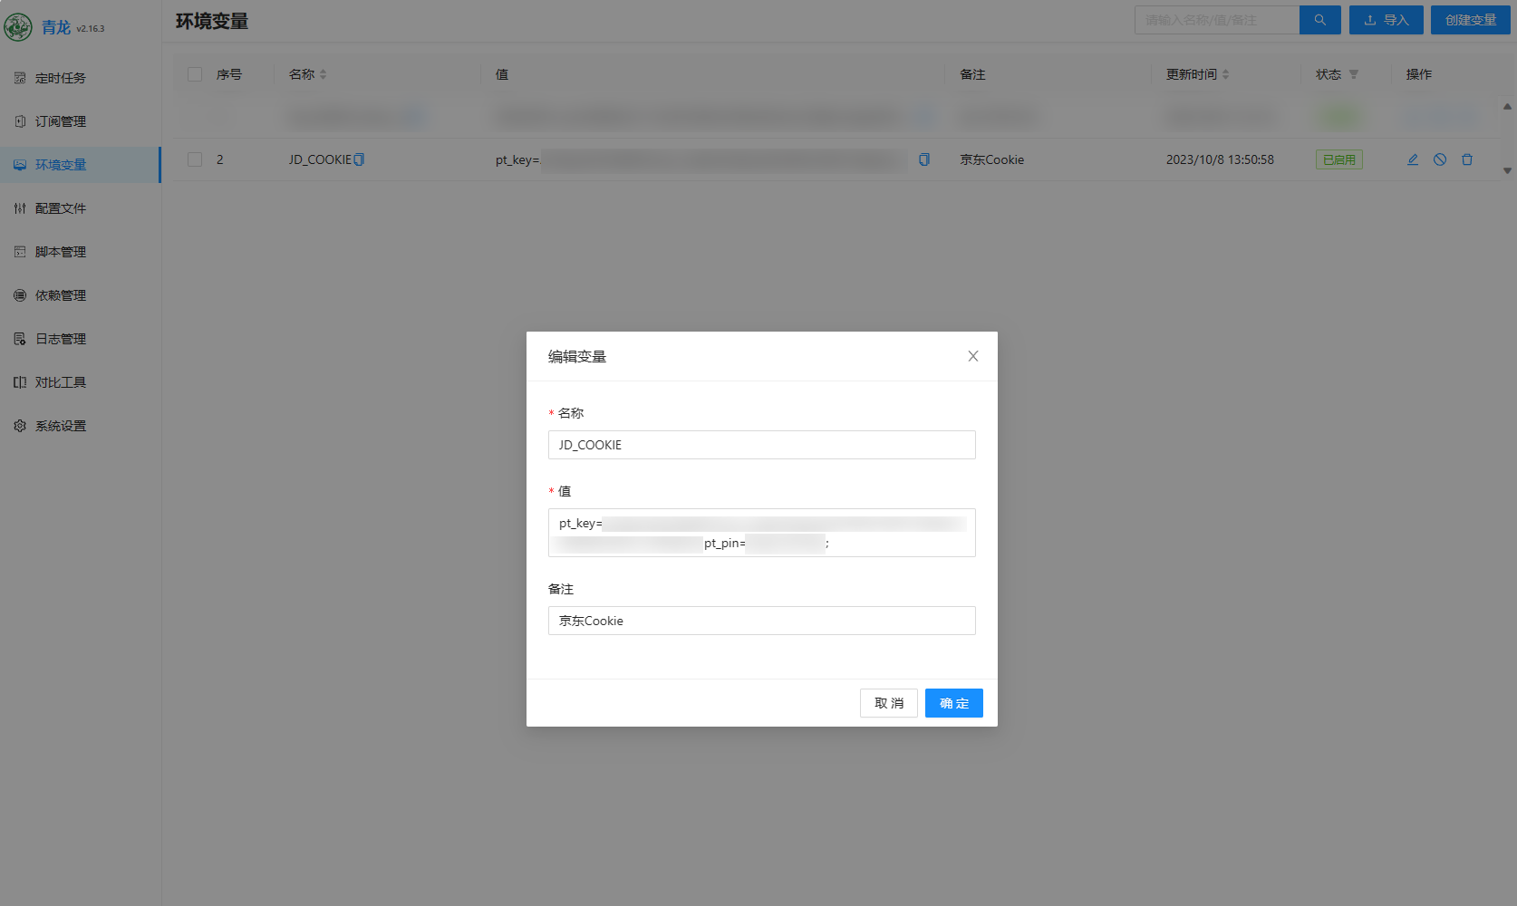
Task: Sort the table by name column arrows
Action: pos(324,74)
